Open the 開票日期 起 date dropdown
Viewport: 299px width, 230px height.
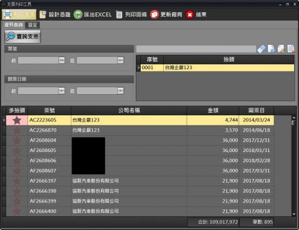tap(62, 90)
